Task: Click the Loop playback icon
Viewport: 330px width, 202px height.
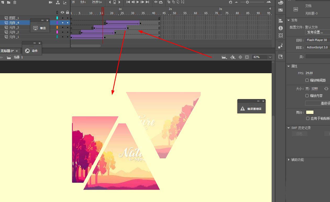Action: [x=161, y=2]
